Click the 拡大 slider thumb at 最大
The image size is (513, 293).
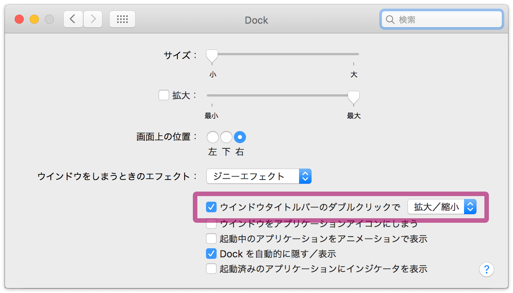(x=353, y=97)
